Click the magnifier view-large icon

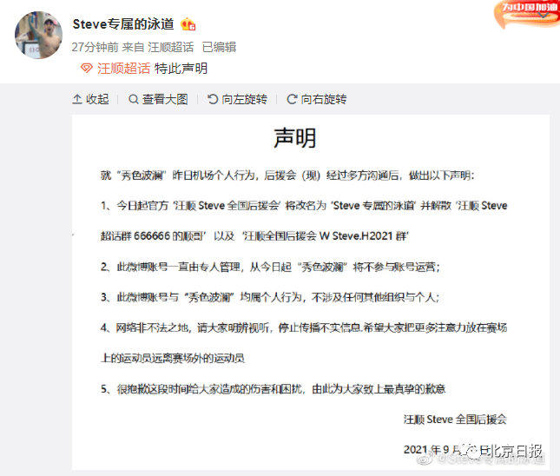tap(133, 99)
